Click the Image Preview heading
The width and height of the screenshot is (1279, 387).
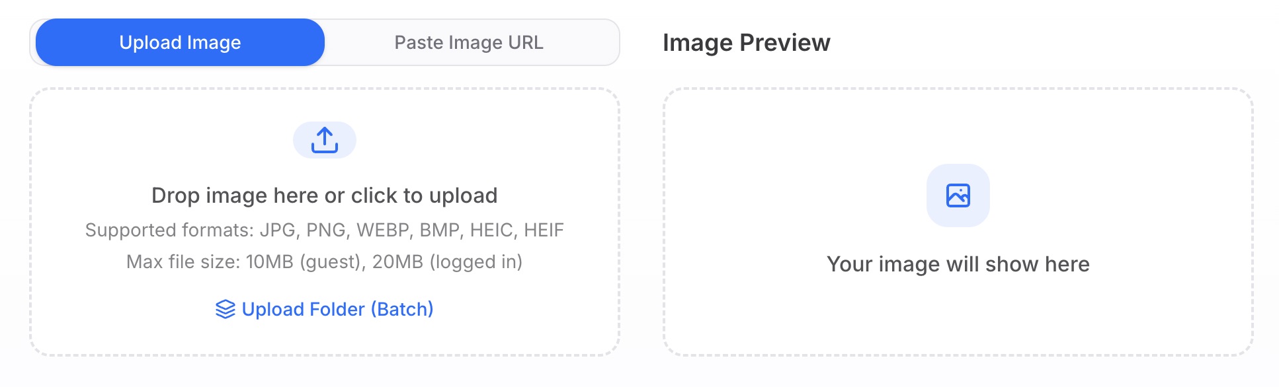746,42
